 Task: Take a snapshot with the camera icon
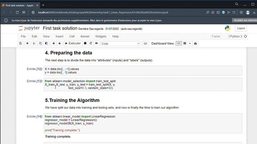coord(218,12)
